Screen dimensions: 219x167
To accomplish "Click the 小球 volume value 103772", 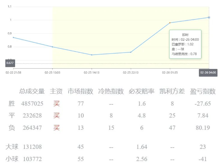I will coord(32,159).
